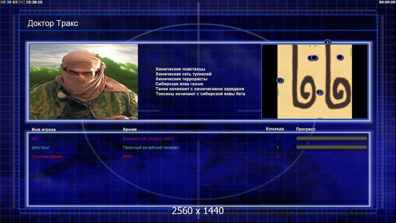Click start position marker 2 on the map
The width and height of the screenshot is (396, 223).
pos(319,92)
